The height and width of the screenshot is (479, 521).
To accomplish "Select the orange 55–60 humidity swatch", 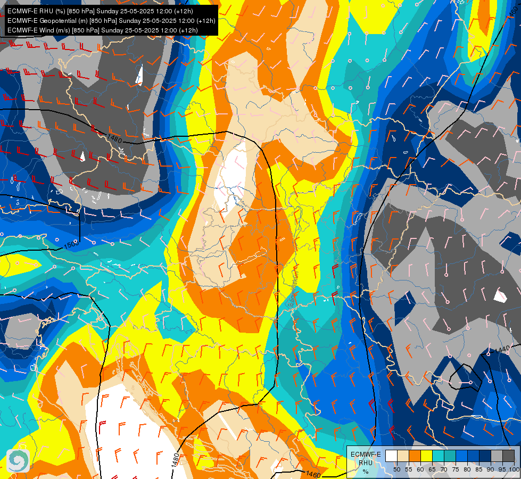I will [415, 456].
